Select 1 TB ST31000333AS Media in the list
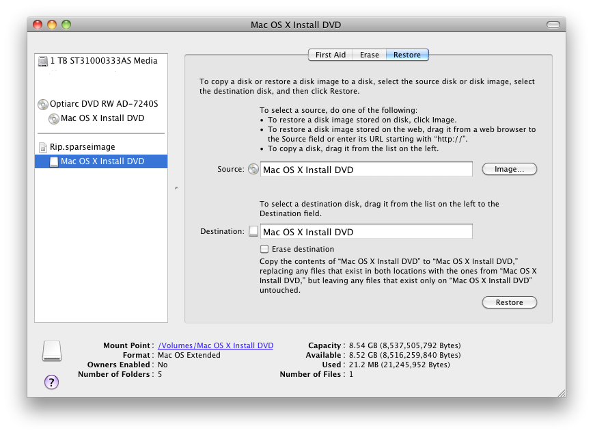593x435 pixels. 103,61
